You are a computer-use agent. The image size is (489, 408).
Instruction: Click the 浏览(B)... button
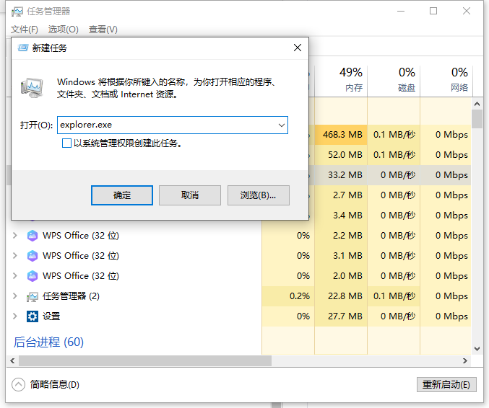point(258,195)
